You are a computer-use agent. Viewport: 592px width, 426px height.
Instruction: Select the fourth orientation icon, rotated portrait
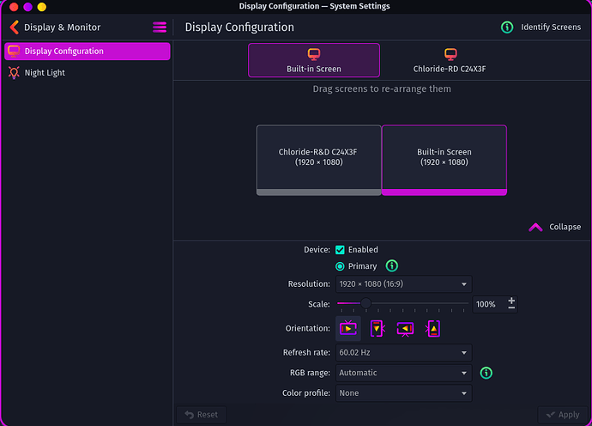click(433, 328)
